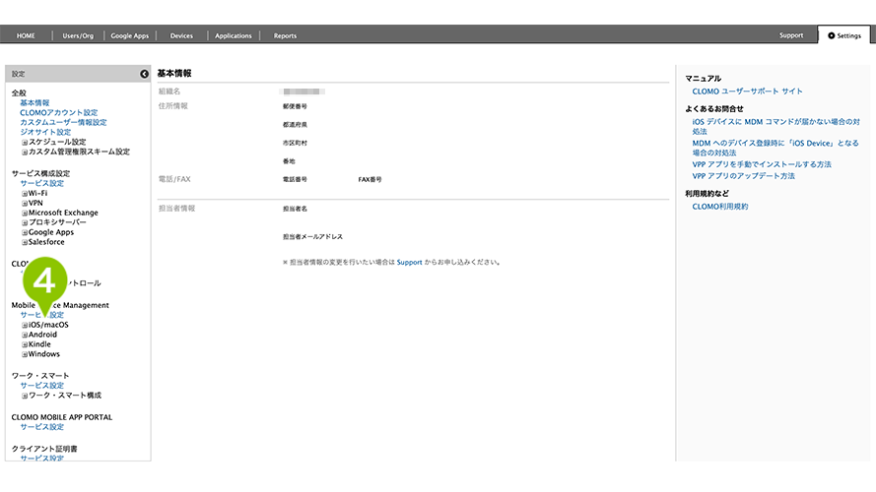This screenshot has height=492, width=876.
Task: Open the Users/Org tab
Action: coord(78,35)
